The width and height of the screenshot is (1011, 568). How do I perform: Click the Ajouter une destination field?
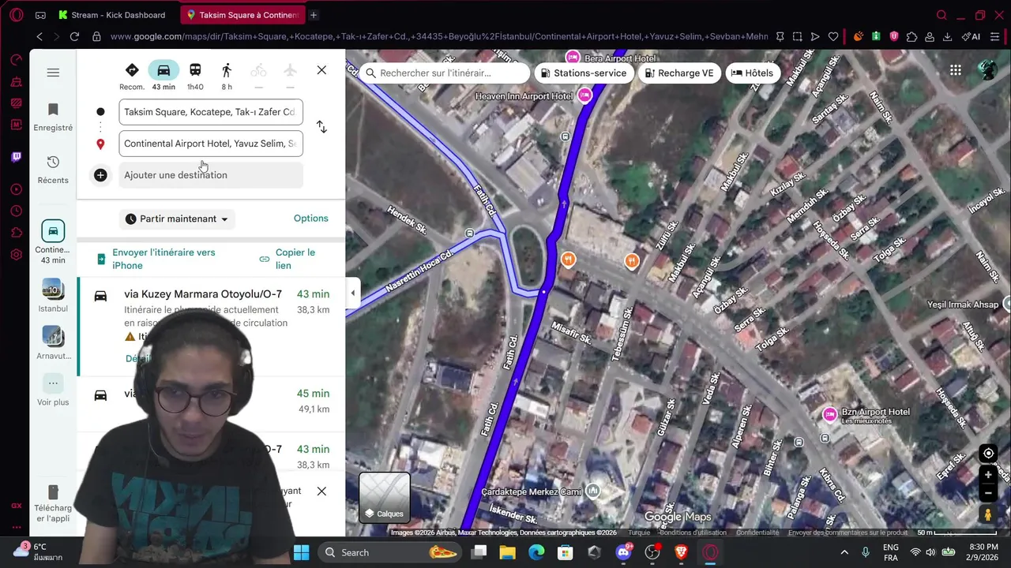[x=211, y=175]
